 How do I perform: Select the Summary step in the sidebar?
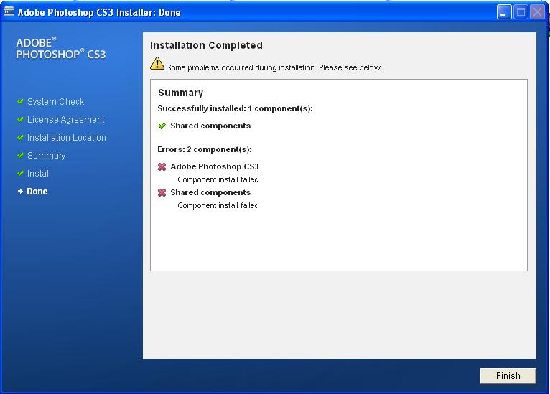(x=46, y=156)
